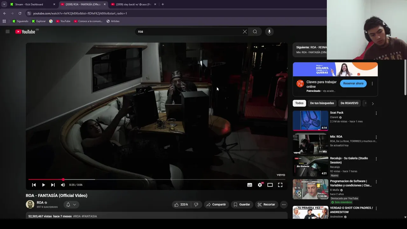Click the #FANTASIA hashtag
The image size is (407, 229).
[89, 216]
